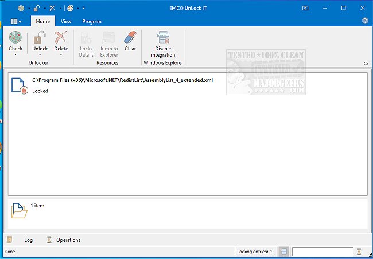The height and width of the screenshot is (259, 373).
Task: Click the Clear eraser icon
Action: [130, 38]
